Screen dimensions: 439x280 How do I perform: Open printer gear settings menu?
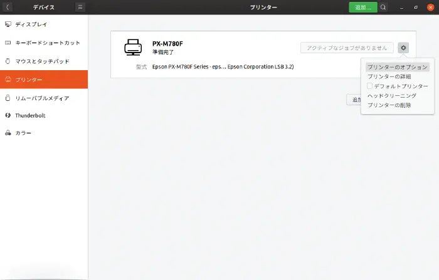(403, 48)
